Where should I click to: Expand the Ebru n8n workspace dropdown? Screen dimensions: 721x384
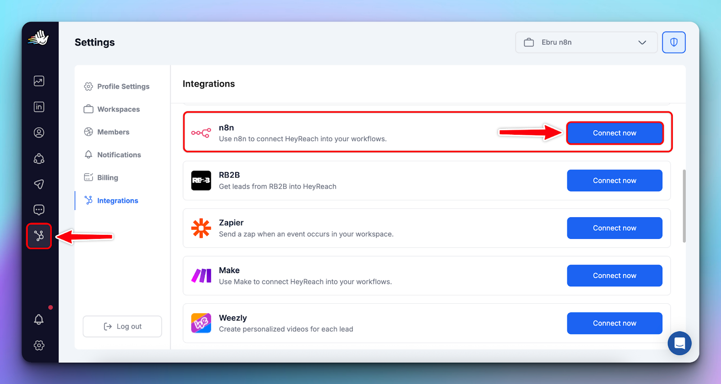(x=586, y=42)
